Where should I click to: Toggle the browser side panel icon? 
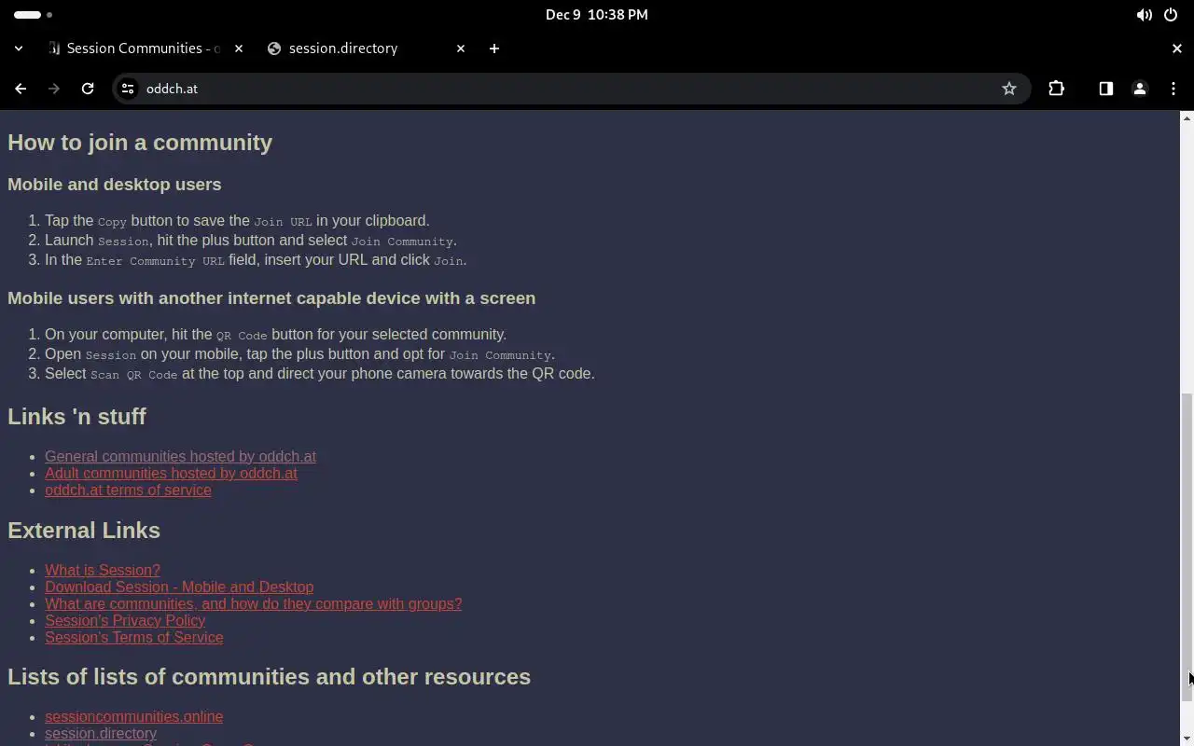coord(1105,89)
